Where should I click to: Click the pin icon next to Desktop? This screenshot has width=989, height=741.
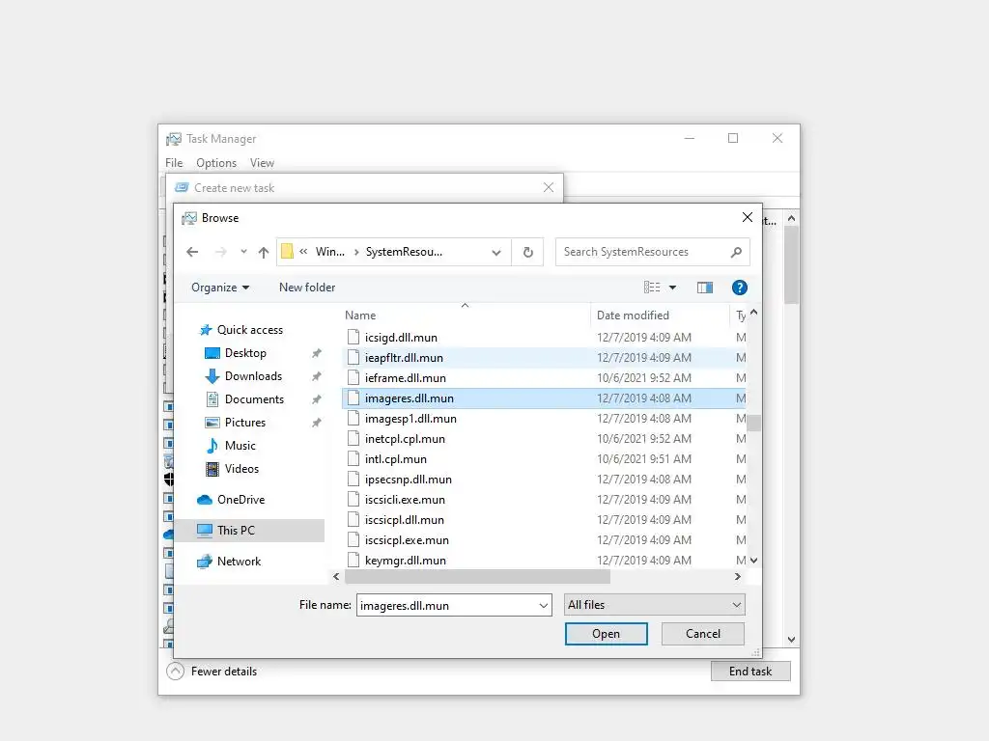coord(317,353)
